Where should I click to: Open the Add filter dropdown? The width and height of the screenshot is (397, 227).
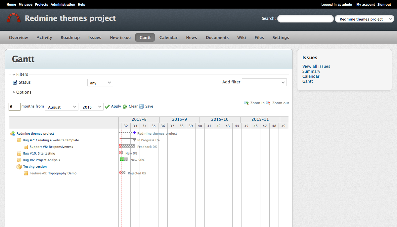coord(264,82)
